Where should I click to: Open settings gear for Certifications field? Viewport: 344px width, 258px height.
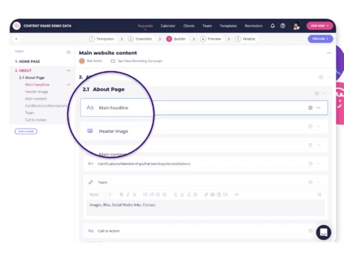point(310,164)
